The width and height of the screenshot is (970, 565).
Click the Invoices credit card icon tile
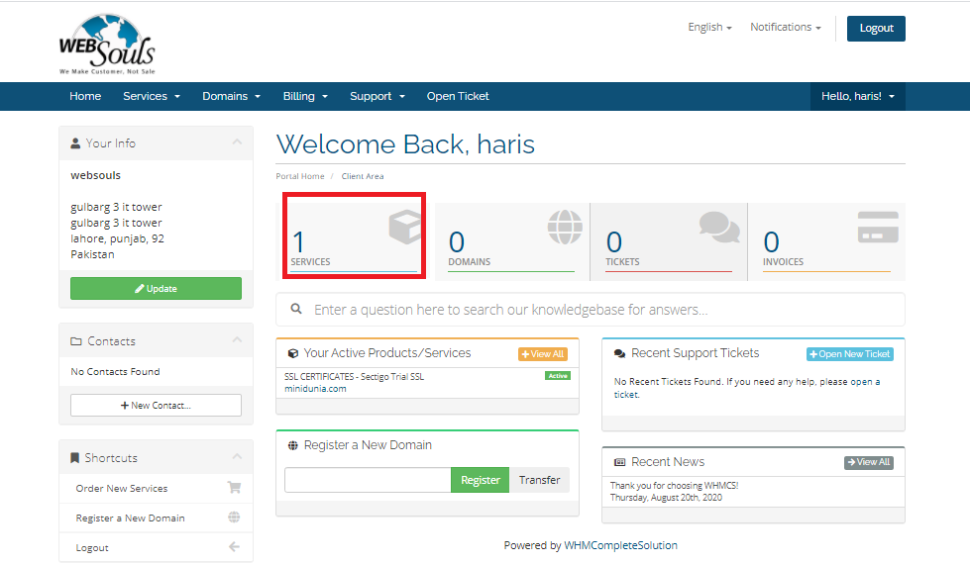(877, 227)
